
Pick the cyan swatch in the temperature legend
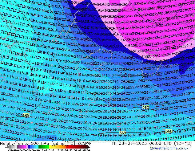click(38, 147)
